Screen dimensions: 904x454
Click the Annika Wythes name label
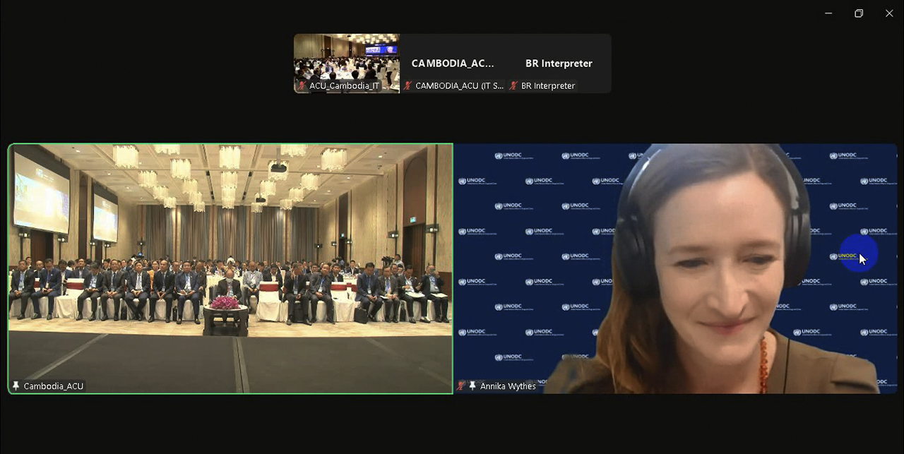pos(508,386)
